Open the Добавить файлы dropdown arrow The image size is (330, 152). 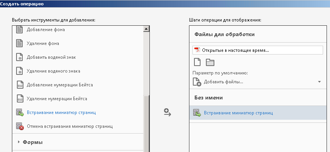(319, 82)
